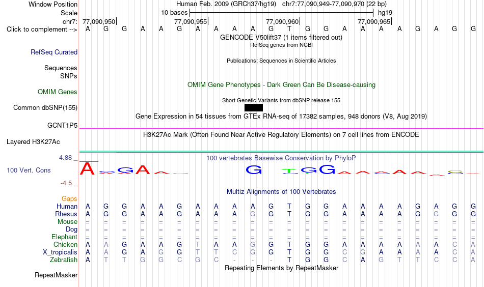484x287 pixels.
Task: Click 'Multiz Alignments of 100 Vertebrates' title
Action: (x=281, y=192)
